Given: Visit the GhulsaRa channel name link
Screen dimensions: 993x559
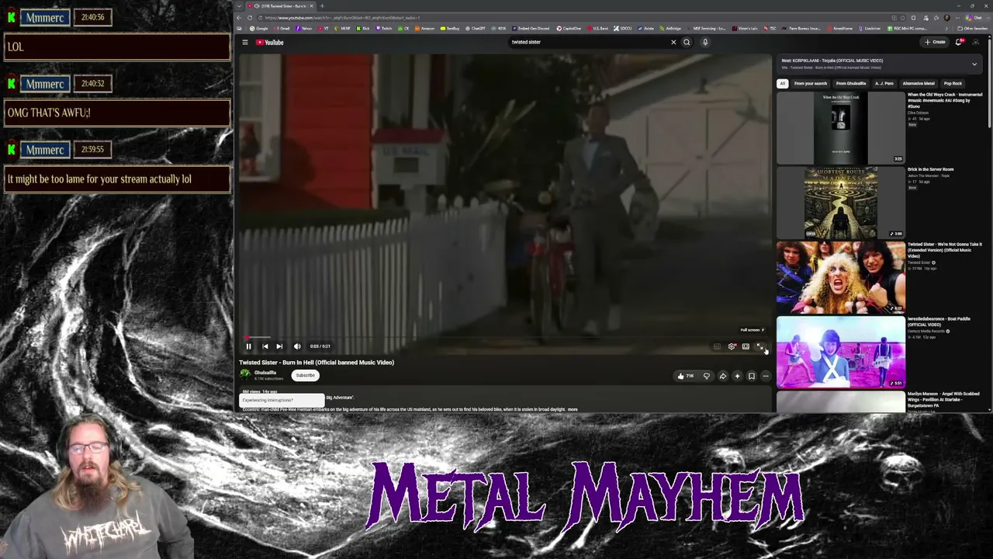Looking at the screenshot, I should pyautogui.click(x=265, y=373).
